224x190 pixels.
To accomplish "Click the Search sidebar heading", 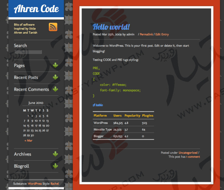I will (x=20, y=46).
